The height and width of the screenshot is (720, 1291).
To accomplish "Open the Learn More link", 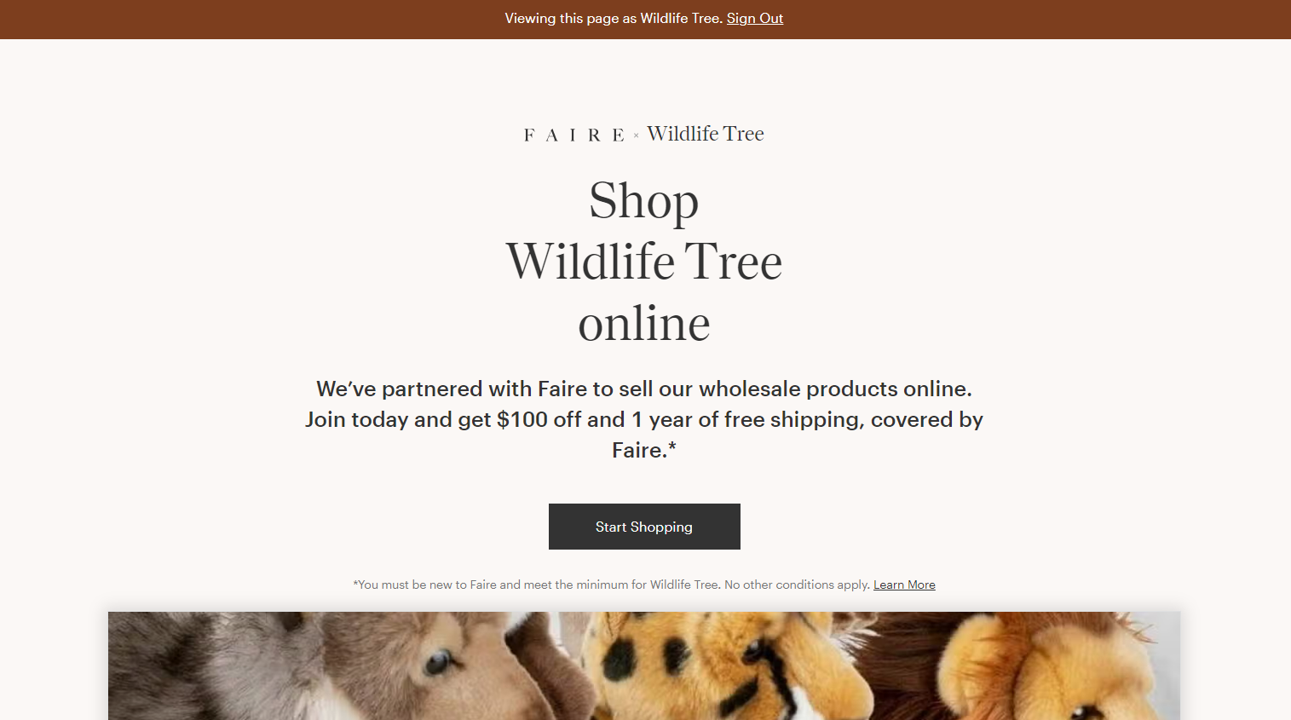I will (904, 585).
